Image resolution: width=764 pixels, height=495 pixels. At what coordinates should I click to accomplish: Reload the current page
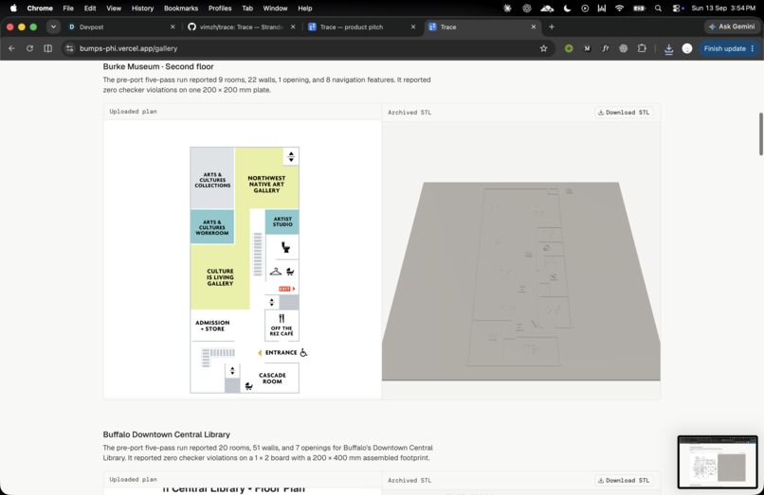click(29, 48)
